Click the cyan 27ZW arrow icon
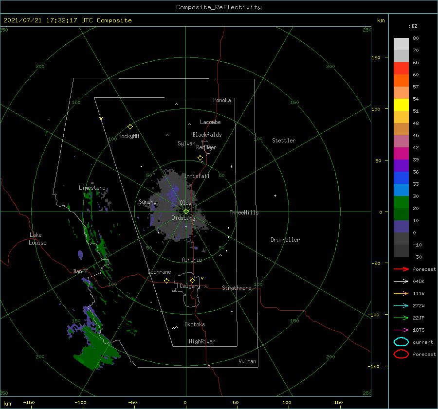The width and height of the screenshot is (438, 409). 401,306
